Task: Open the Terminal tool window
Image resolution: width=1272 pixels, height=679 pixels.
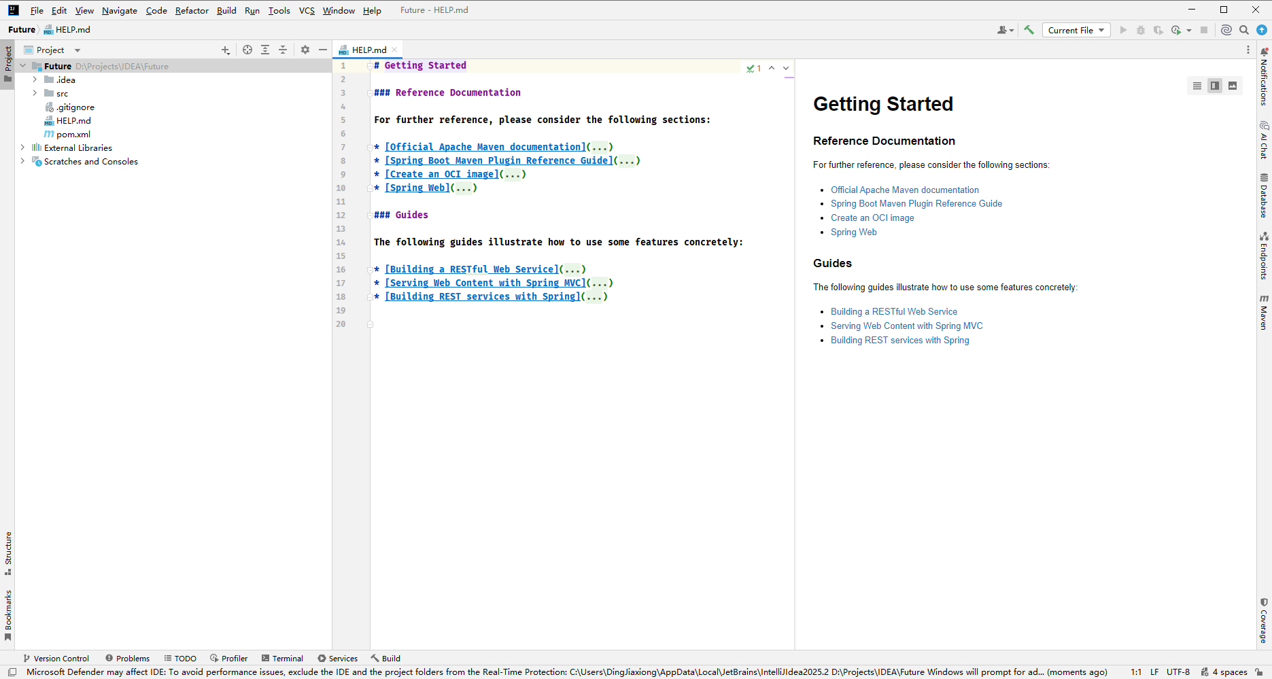Action: coord(282,658)
